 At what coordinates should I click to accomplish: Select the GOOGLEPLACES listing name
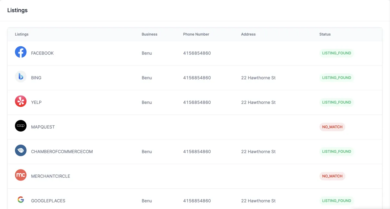click(48, 201)
